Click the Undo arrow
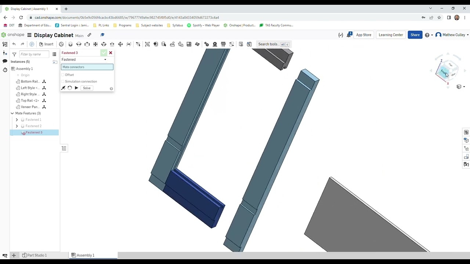 click(14, 44)
